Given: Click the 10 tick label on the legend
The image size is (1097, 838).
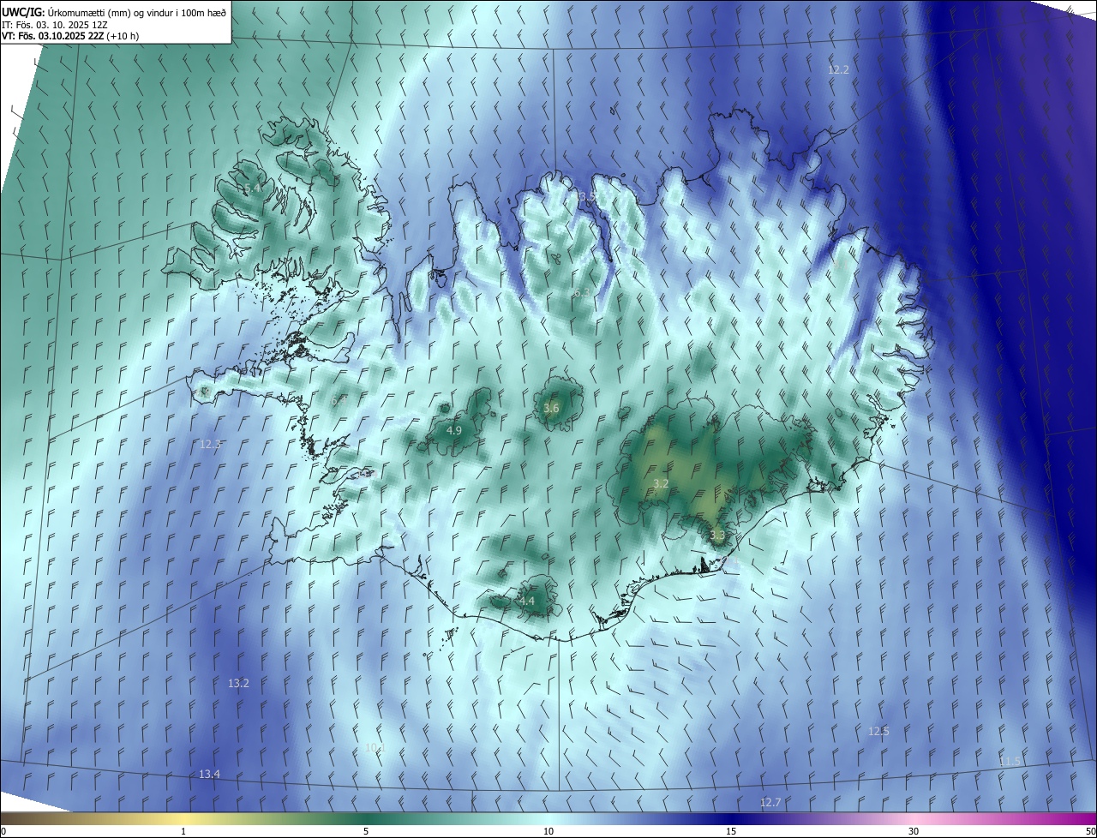Looking at the screenshot, I should coord(548,831).
